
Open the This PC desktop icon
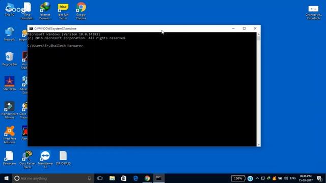pos(10,10)
